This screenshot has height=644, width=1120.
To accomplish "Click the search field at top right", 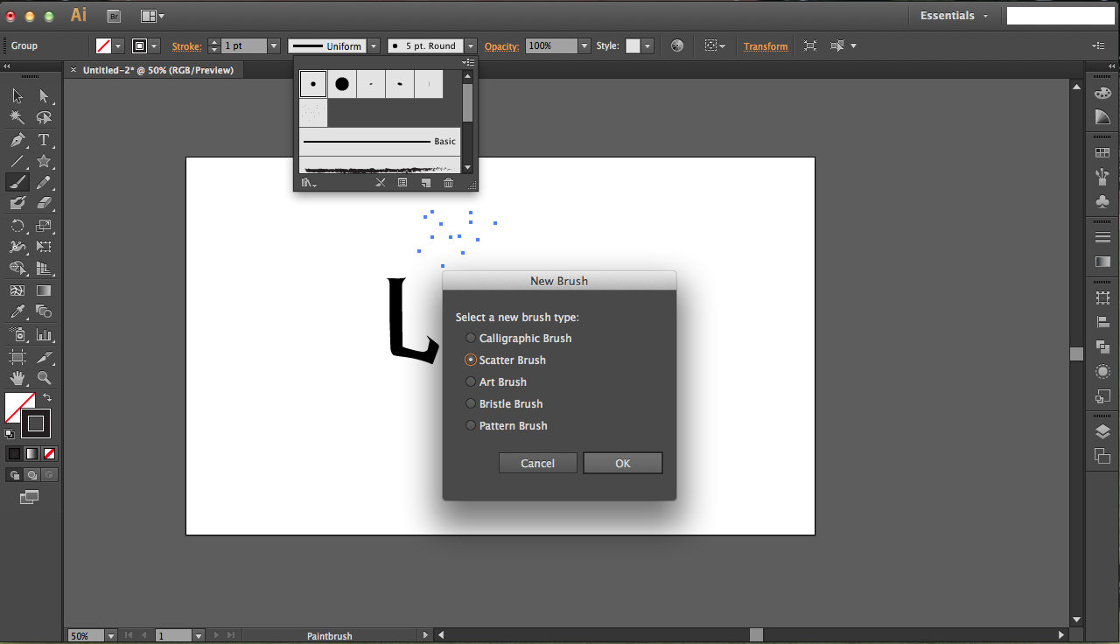I will pos(1060,16).
